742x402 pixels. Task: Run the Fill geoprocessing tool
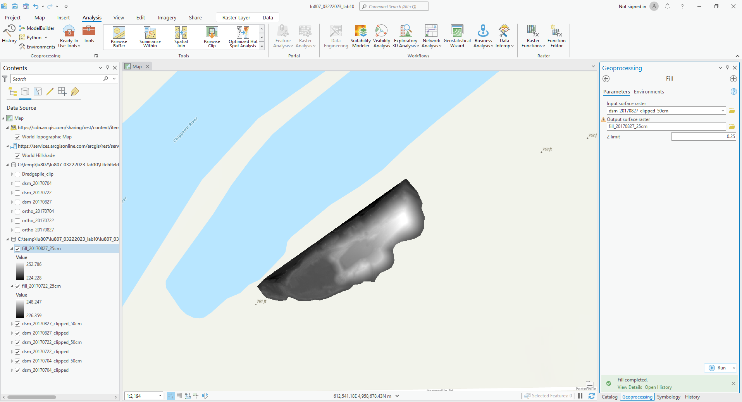click(717, 368)
